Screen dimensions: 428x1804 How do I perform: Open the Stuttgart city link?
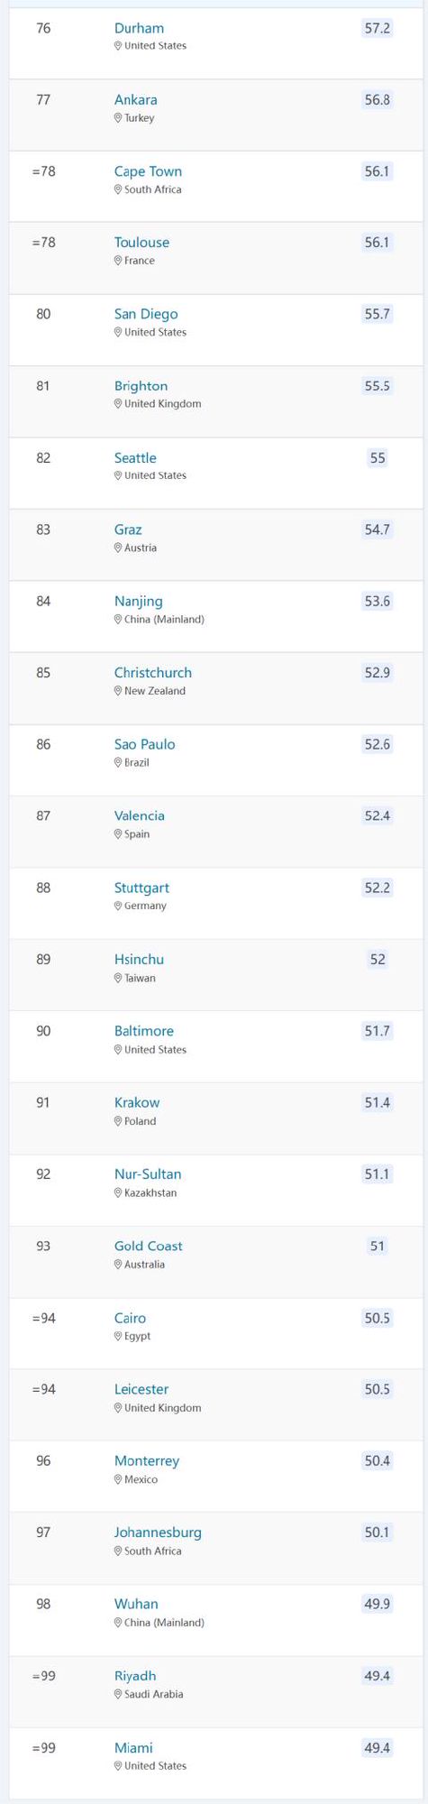click(x=141, y=888)
